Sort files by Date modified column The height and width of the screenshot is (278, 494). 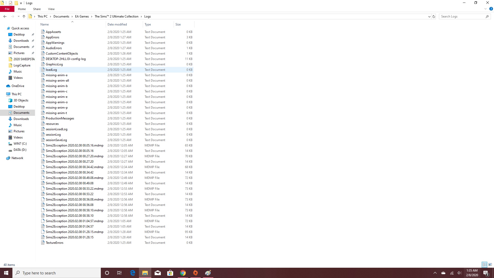[x=117, y=24]
